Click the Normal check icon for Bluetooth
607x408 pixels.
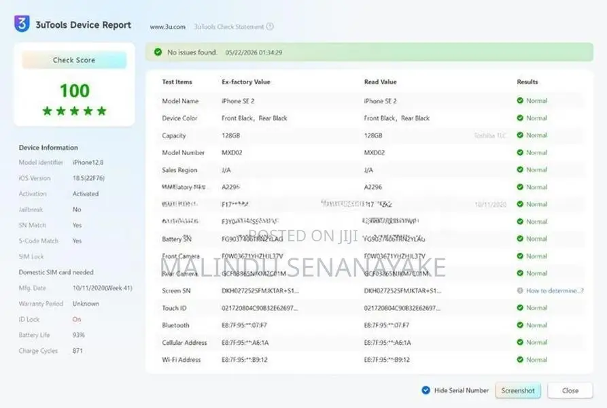(520, 325)
